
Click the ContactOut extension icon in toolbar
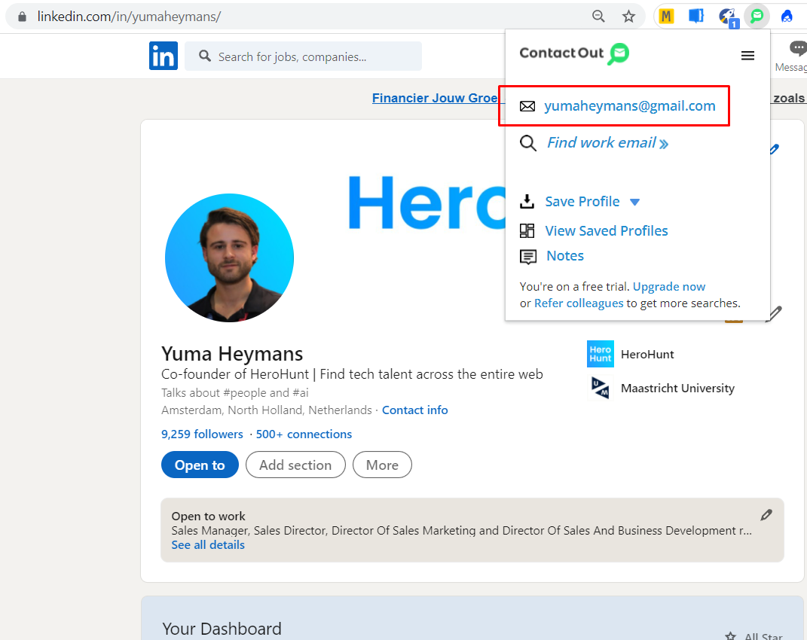coord(756,16)
